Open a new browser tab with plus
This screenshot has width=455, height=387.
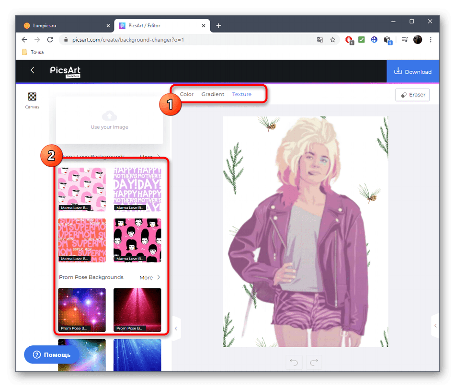(219, 26)
